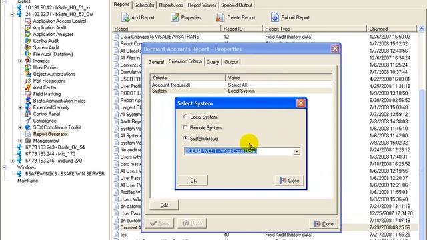427x240 pixels.
Task: Click the Delete Report toolbar icon
Action: 220,17
